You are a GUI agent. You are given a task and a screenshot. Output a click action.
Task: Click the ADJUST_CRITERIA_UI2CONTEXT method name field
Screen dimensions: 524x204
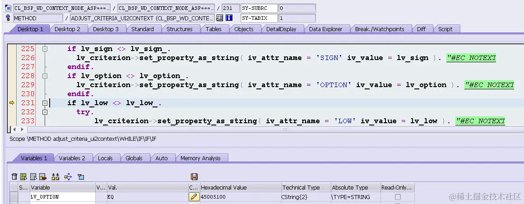142,18
